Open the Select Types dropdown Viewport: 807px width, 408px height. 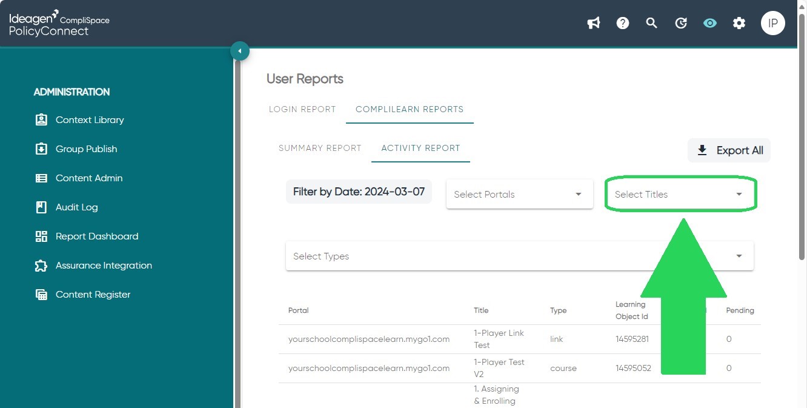520,256
